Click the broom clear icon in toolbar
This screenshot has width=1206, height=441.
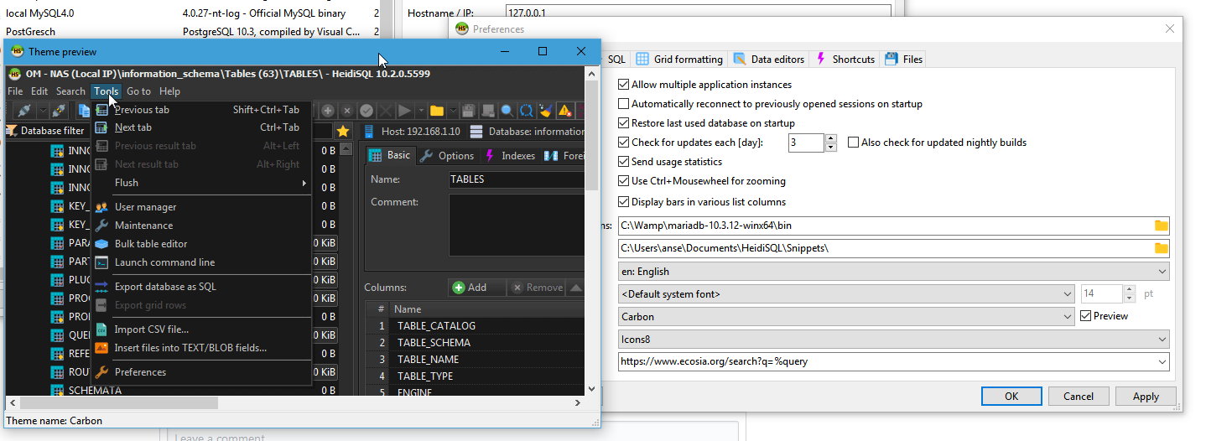tap(545, 111)
